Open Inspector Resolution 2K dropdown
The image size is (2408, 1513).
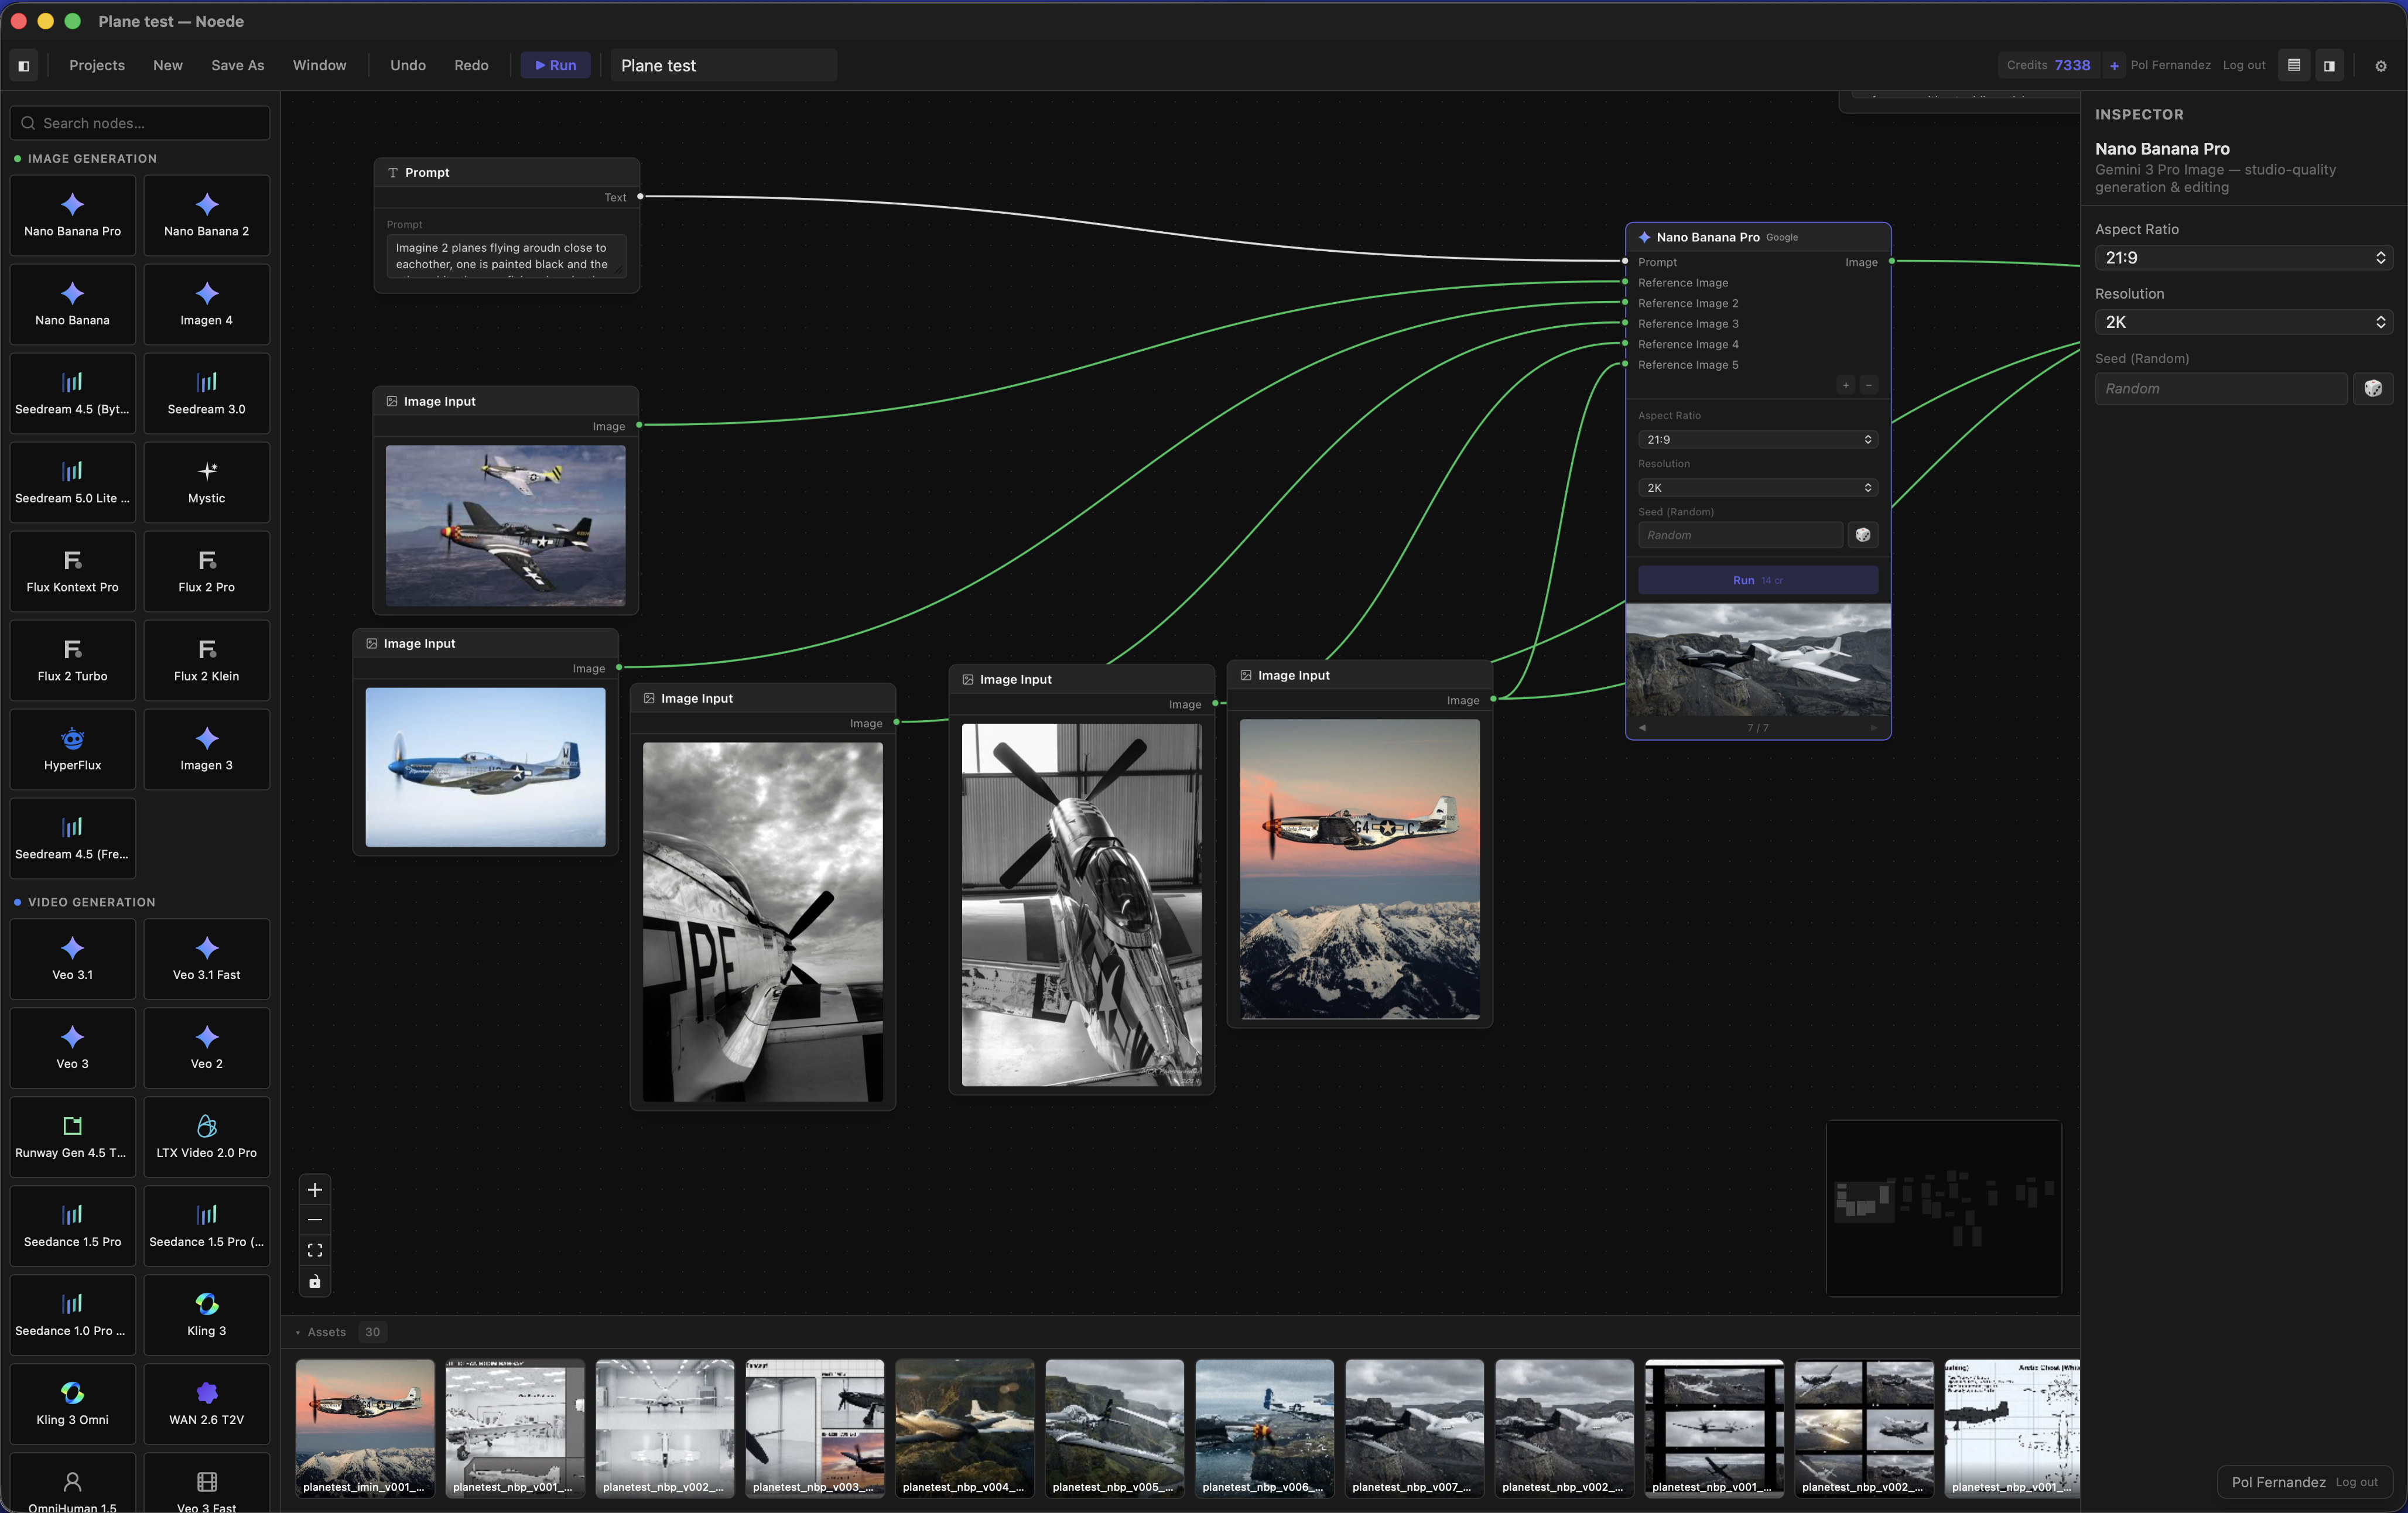pyautogui.click(x=2243, y=322)
